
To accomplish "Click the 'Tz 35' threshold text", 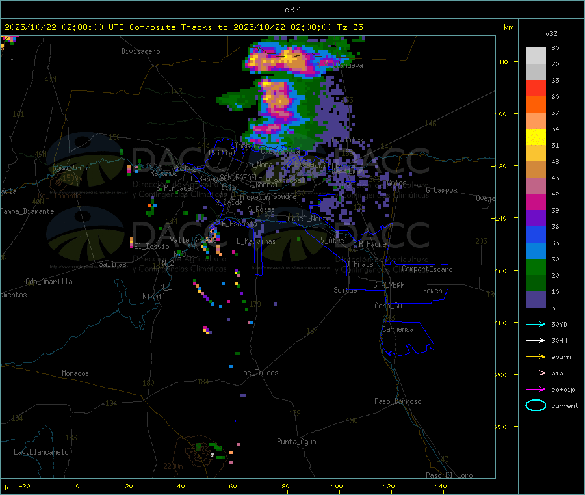I will 350,27.
